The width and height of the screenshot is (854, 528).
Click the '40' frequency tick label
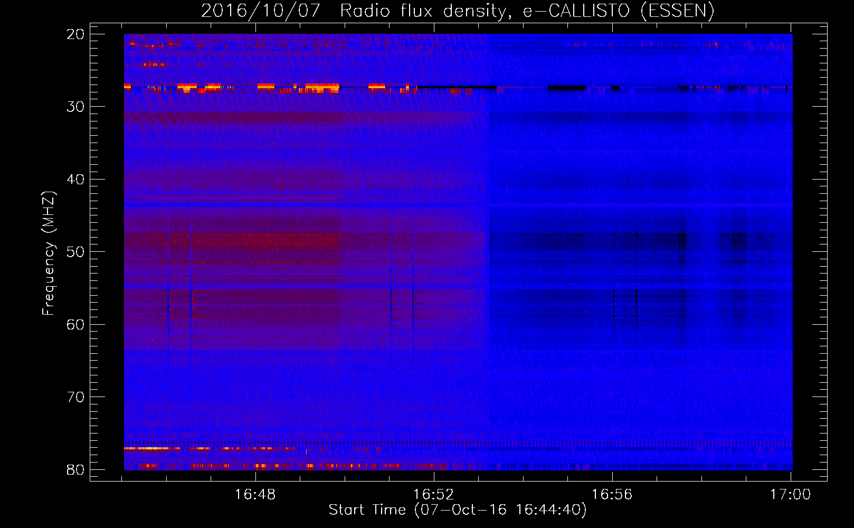tap(75, 180)
